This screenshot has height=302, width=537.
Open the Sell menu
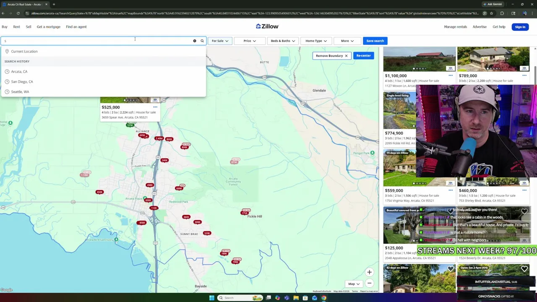coord(29,27)
